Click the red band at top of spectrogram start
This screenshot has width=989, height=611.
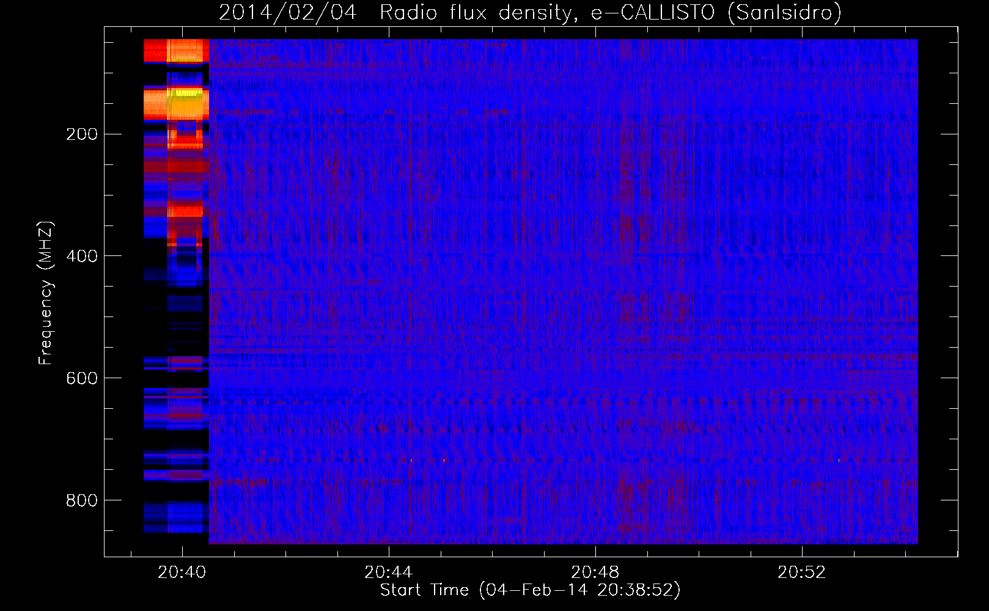pyautogui.click(x=176, y=51)
